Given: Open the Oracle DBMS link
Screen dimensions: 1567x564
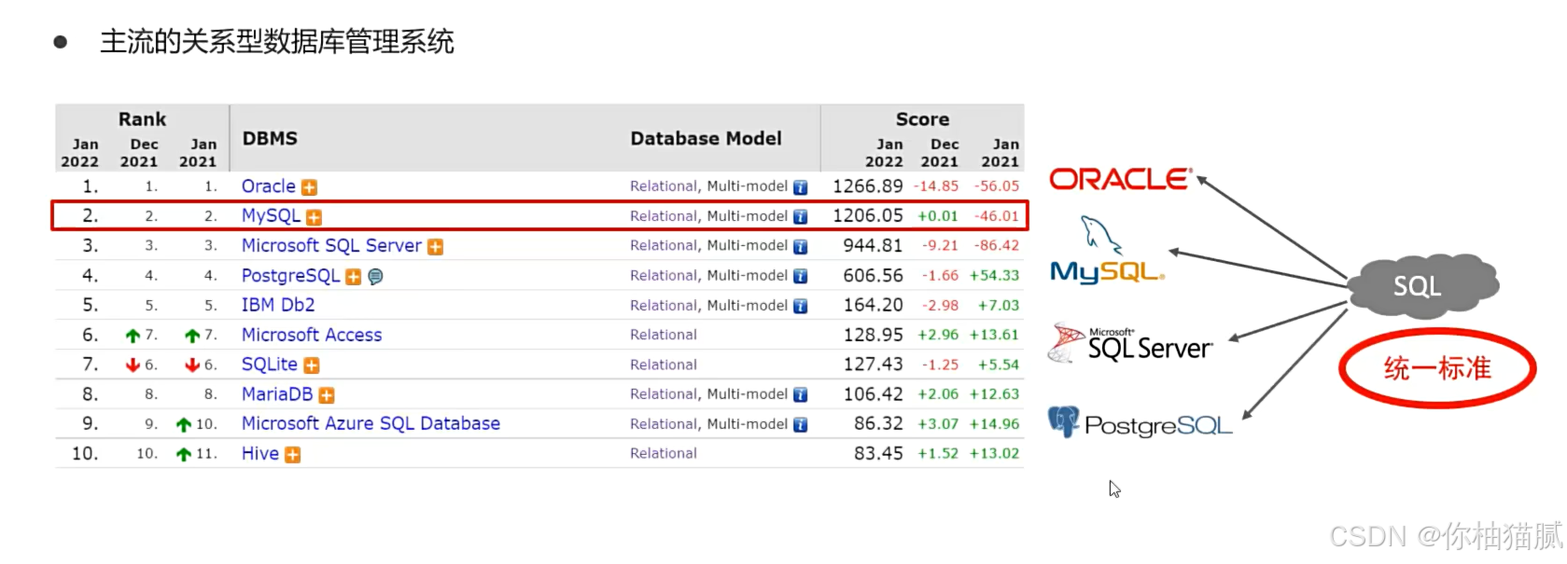Looking at the screenshot, I should 268,186.
